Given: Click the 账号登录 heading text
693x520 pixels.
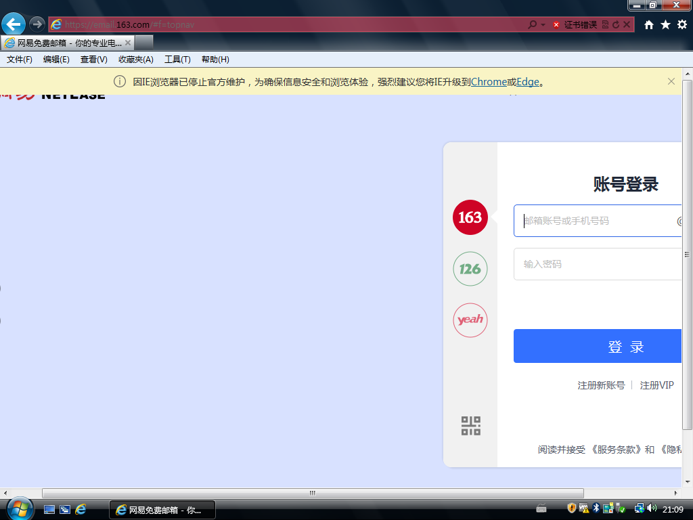Looking at the screenshot, I should (x=625, y=184).
